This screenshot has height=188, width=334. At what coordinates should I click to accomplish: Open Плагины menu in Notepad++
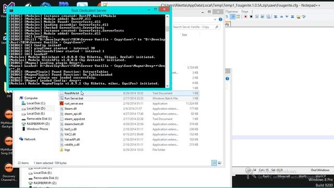232,11
